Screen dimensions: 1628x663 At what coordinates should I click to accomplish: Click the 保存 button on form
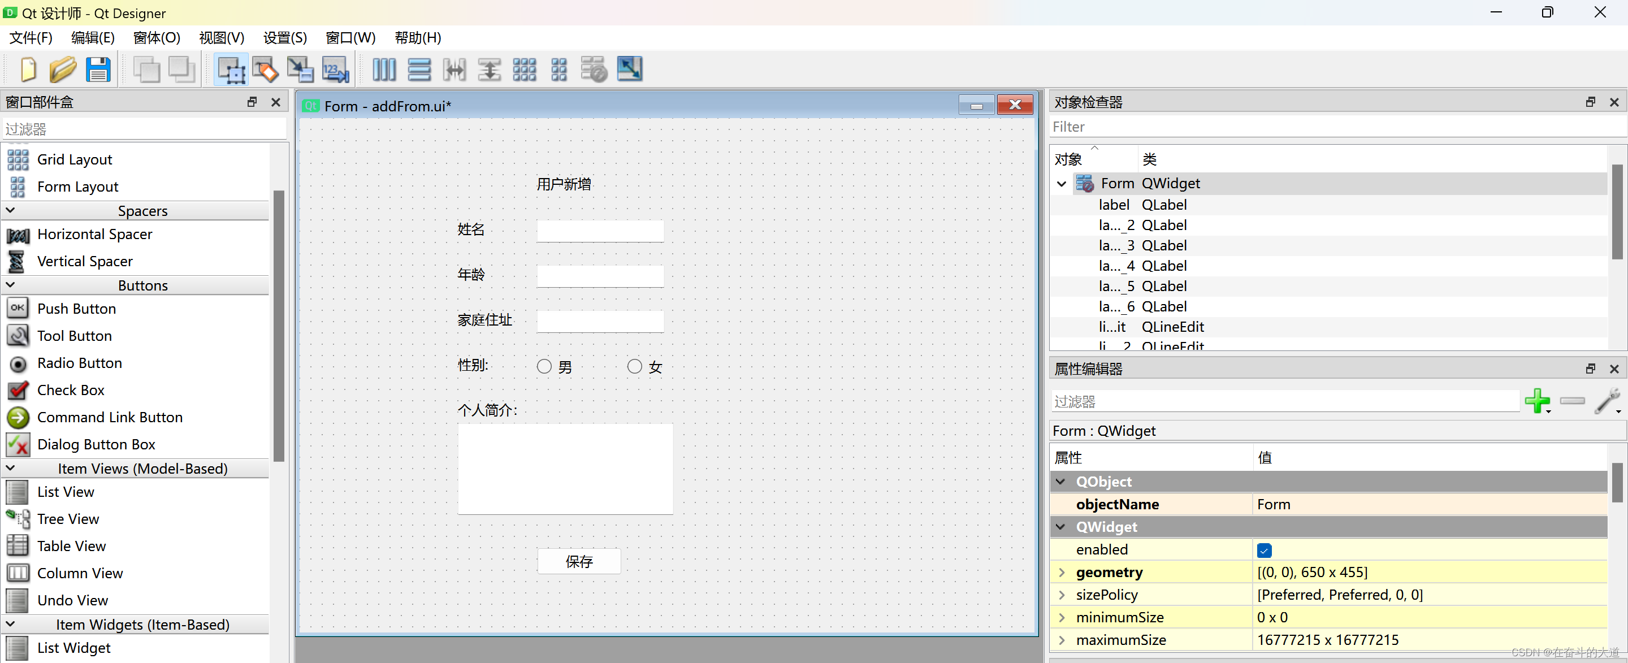click(x=579, y=561)
